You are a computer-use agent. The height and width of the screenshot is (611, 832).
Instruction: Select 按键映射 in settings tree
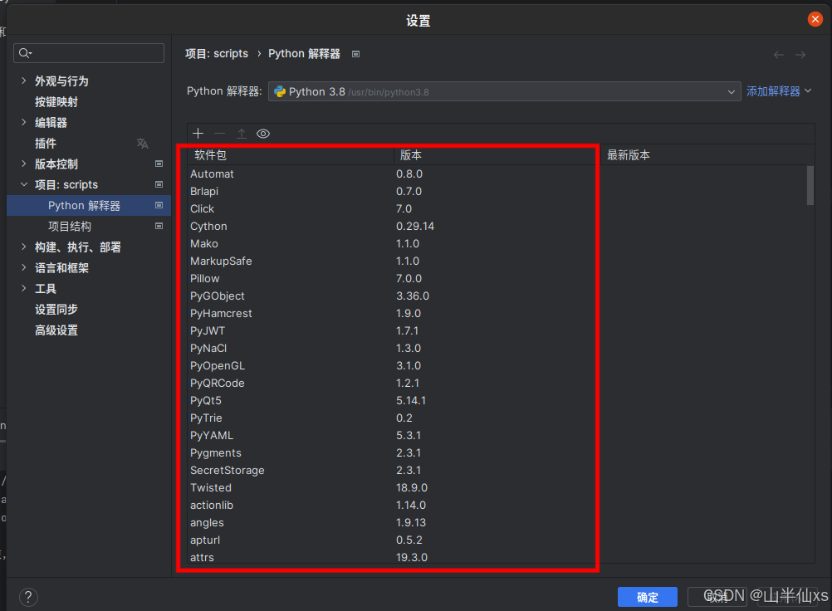pos(56,102)
